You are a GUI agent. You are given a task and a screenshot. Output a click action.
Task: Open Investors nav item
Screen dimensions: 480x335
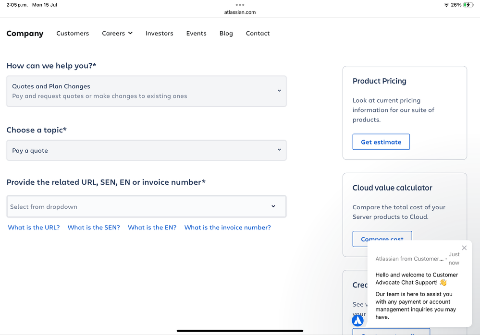pos(159,33)
